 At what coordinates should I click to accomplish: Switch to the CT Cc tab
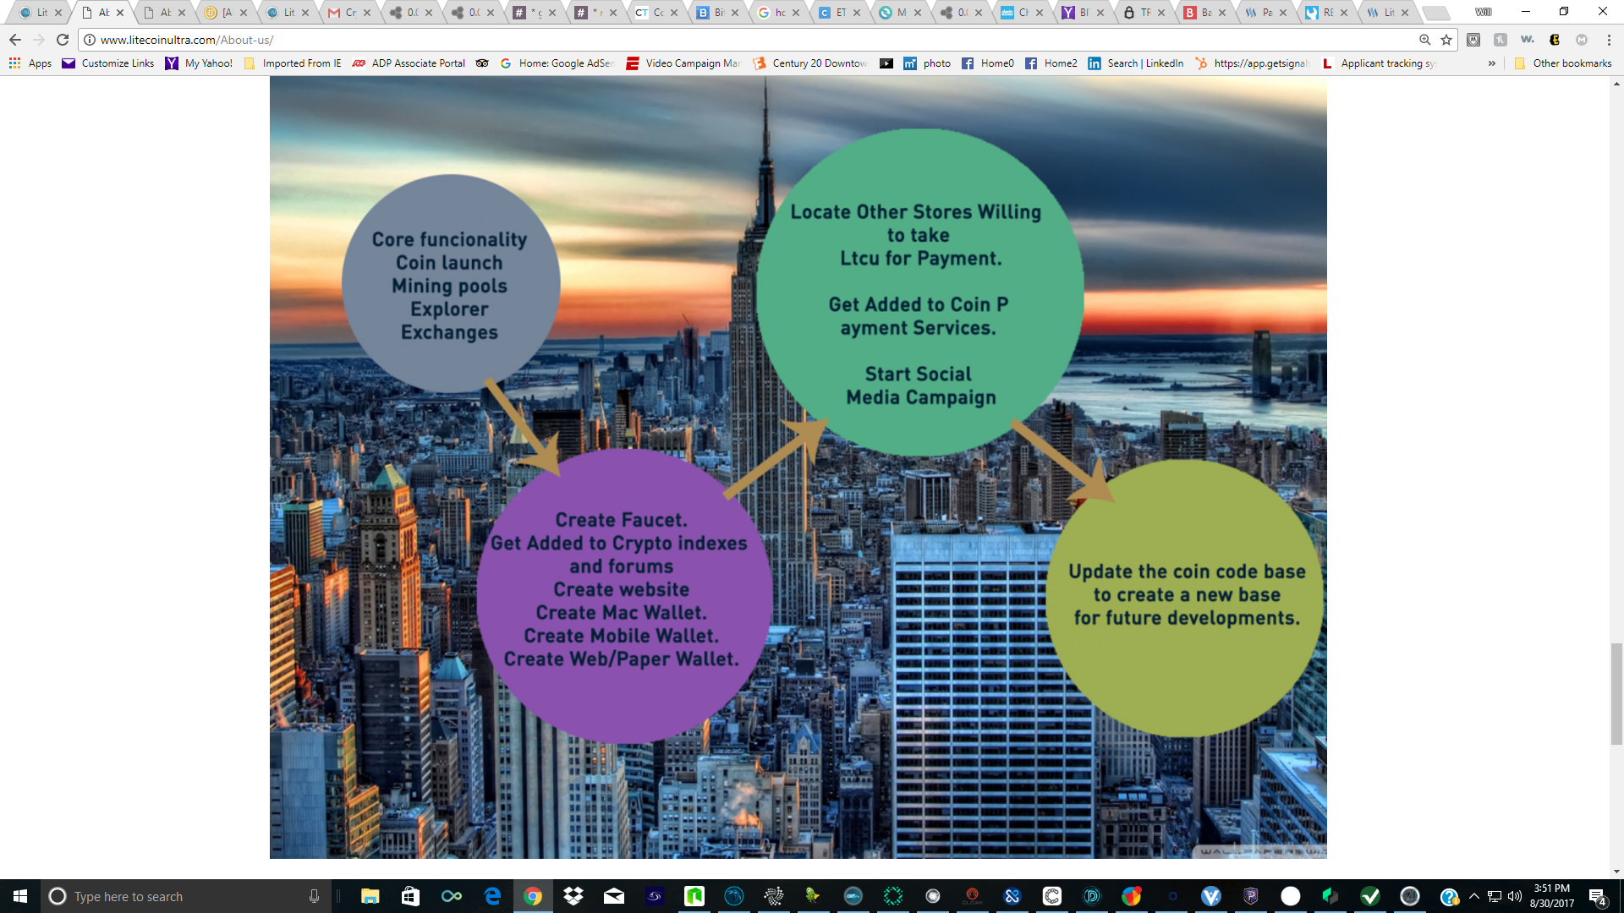(x=650, y=13)
